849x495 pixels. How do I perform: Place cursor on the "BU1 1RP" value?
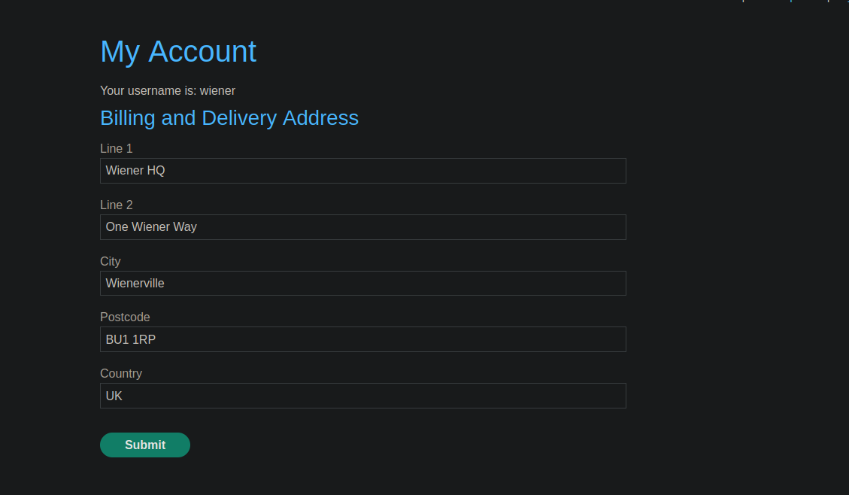[131, 340]
